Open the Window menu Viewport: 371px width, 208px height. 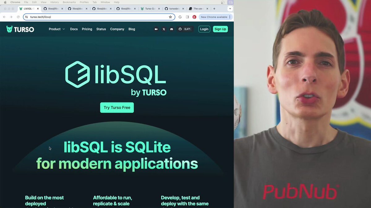[105, 2]
